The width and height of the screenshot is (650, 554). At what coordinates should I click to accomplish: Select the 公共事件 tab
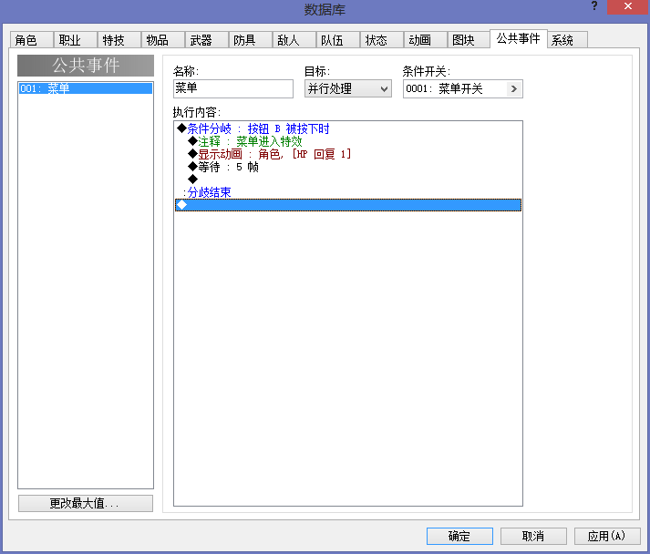point(519,38)
